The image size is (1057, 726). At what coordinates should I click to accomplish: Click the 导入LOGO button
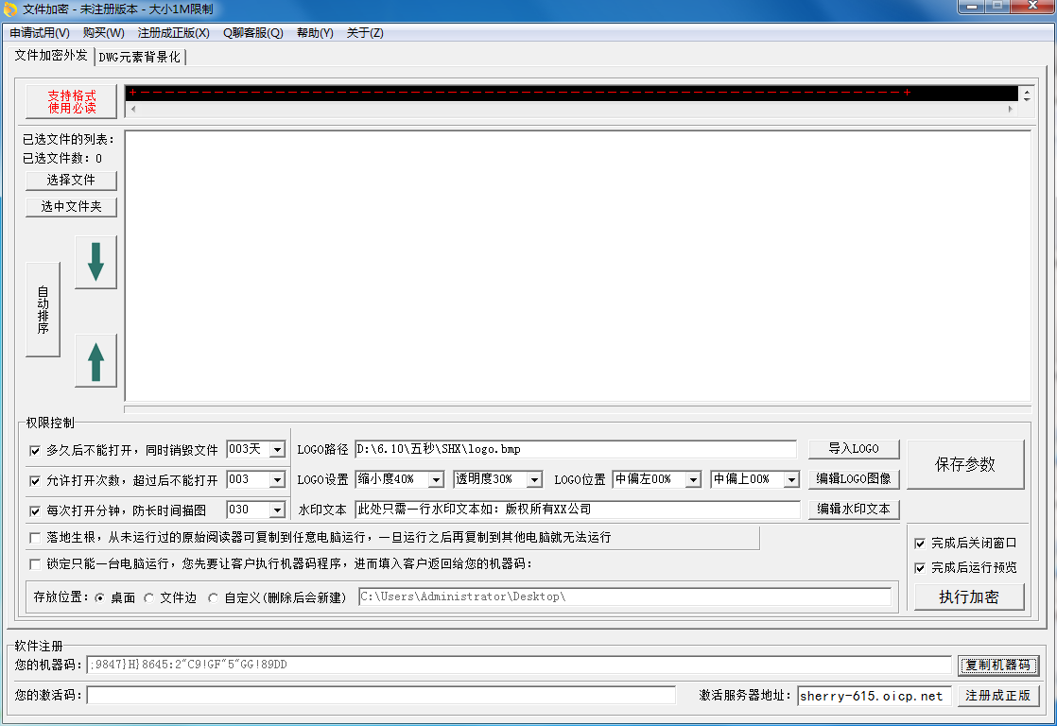pos(854,449)
